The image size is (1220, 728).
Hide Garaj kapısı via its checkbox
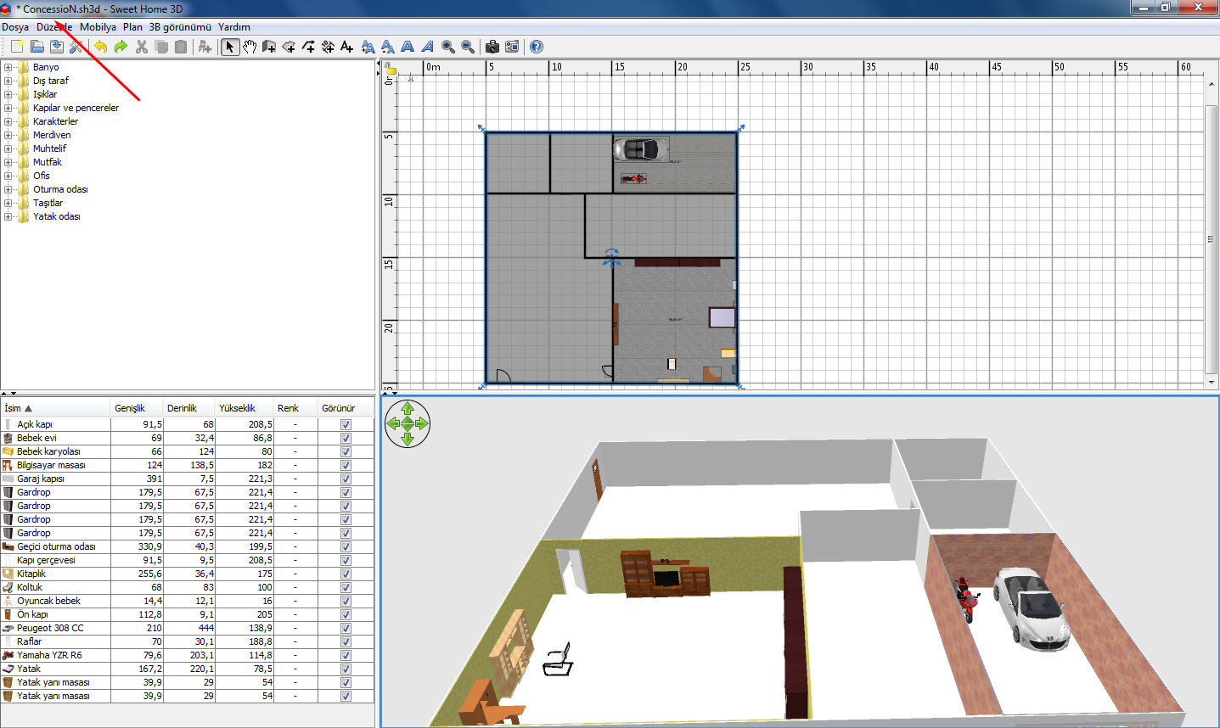point(346,479)
